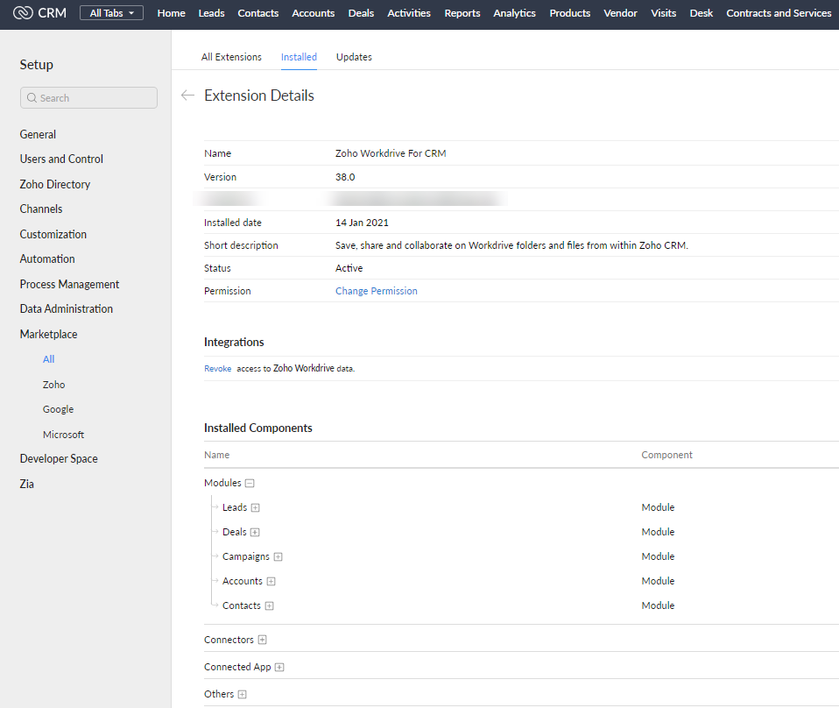Open the All Tabs dropdown
The image size is (839, 708).
click(x=111, y=13)
